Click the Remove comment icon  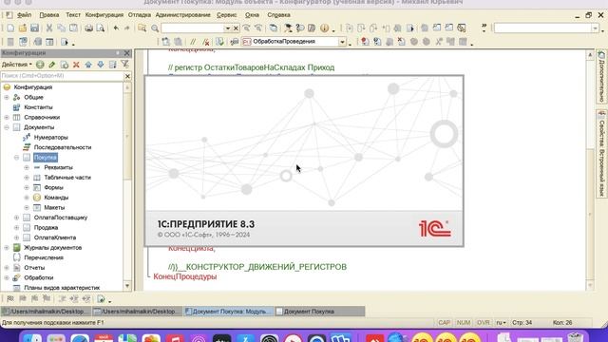206,42
